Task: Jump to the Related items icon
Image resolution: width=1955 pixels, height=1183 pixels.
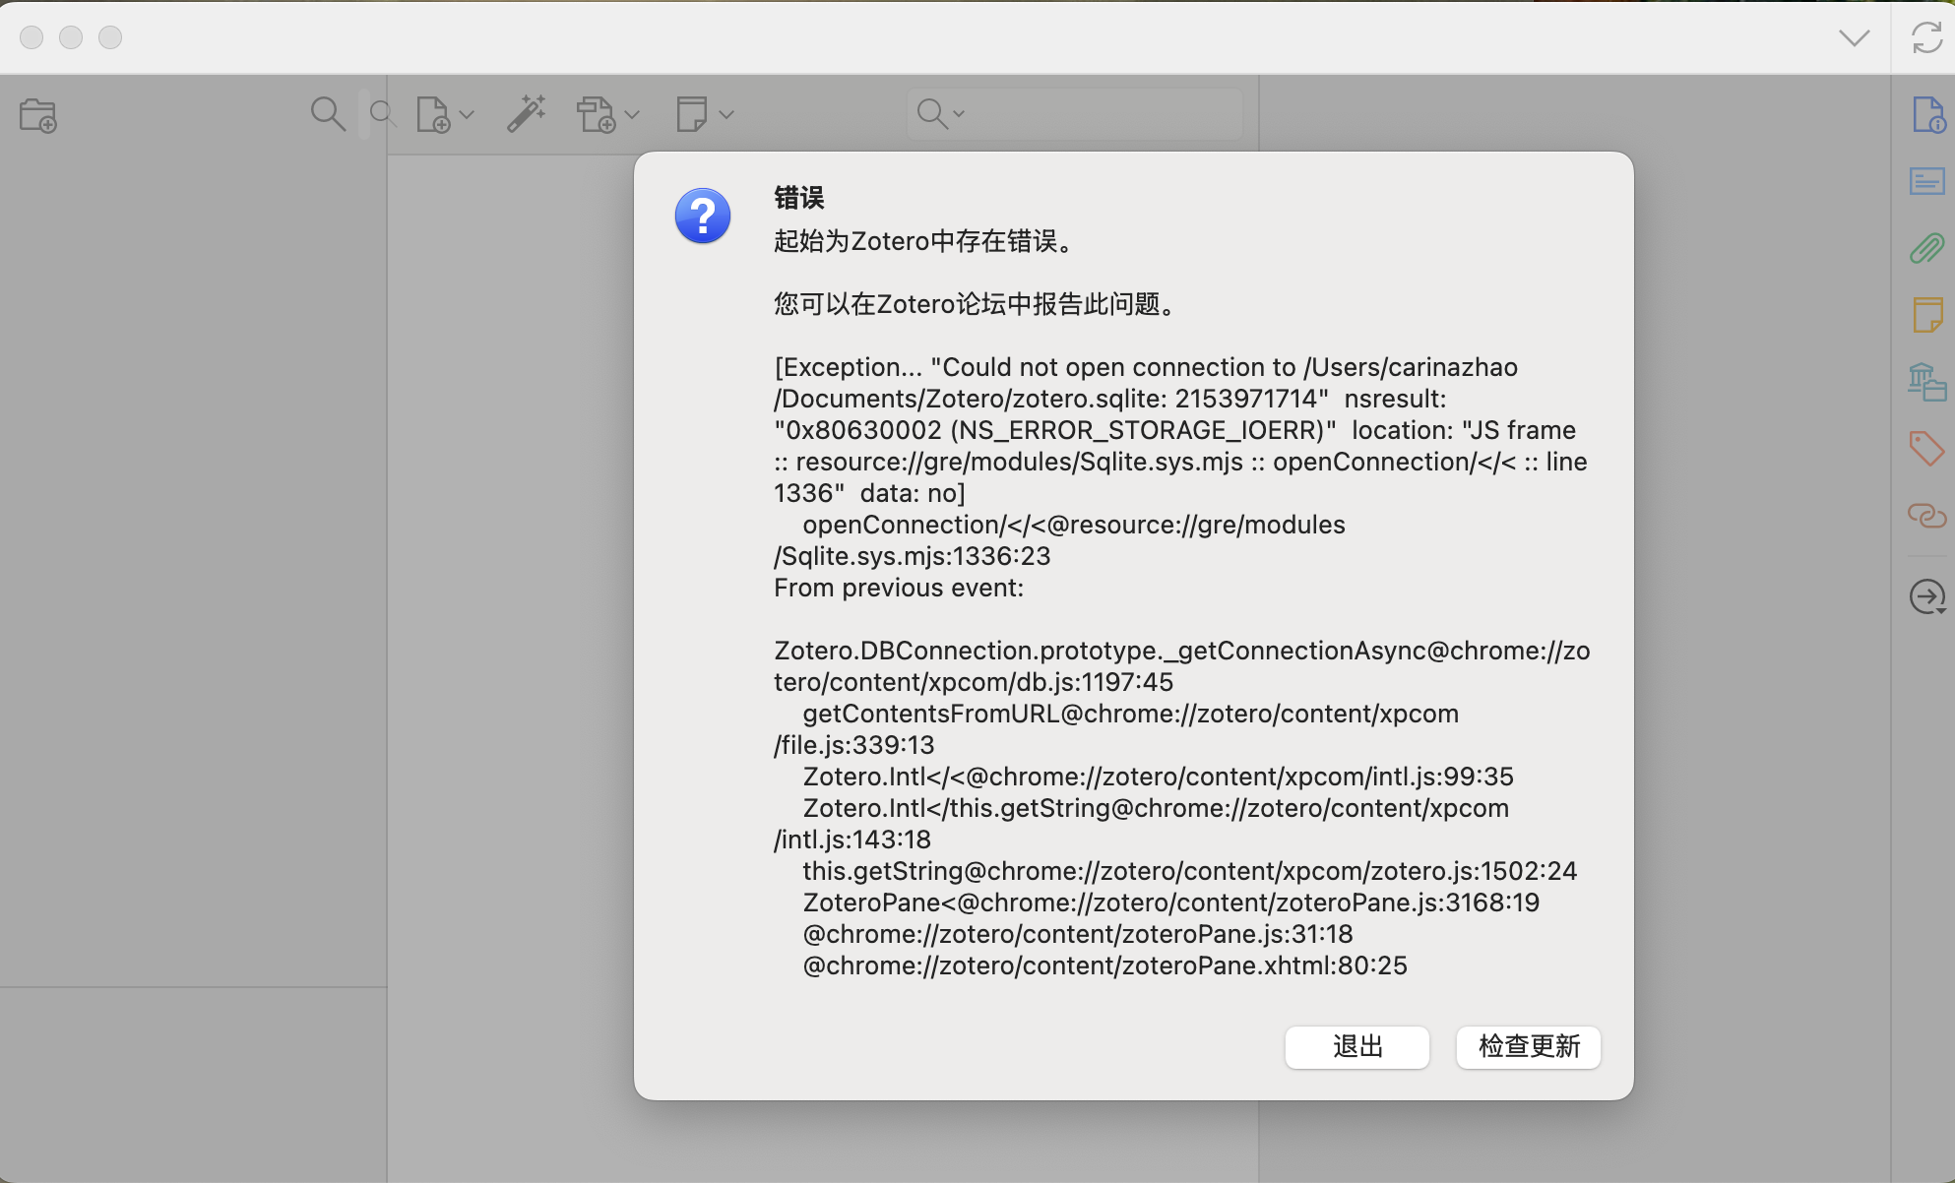Action: click(1927, 516)
